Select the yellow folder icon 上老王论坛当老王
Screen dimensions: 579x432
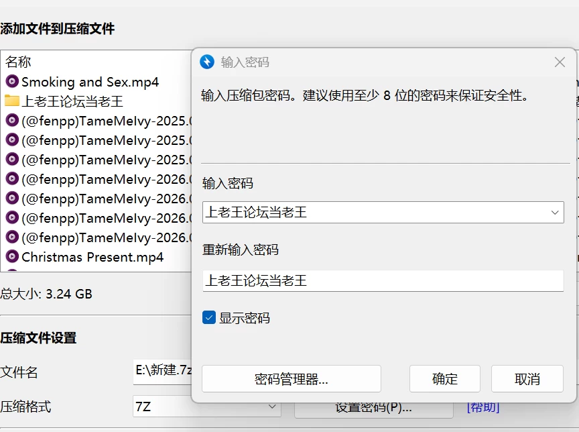click(x=12, y=101)
